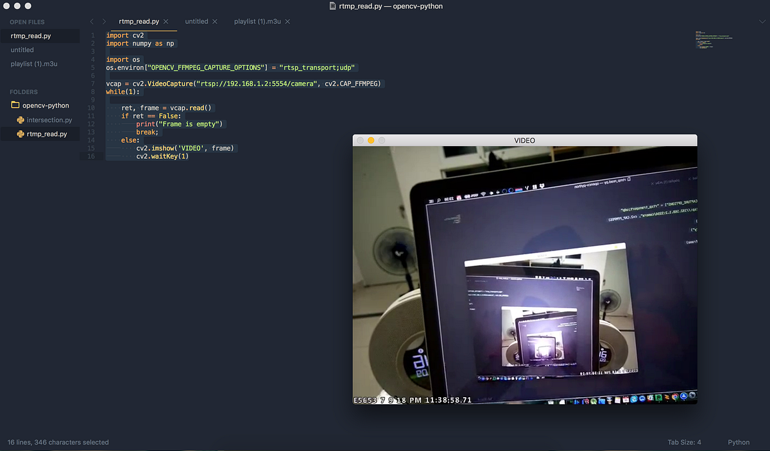The height and width of the screenshot is (451, 770).
Task: Click line number 7 in the editor gutter
Action: click(x=92, y=83)
